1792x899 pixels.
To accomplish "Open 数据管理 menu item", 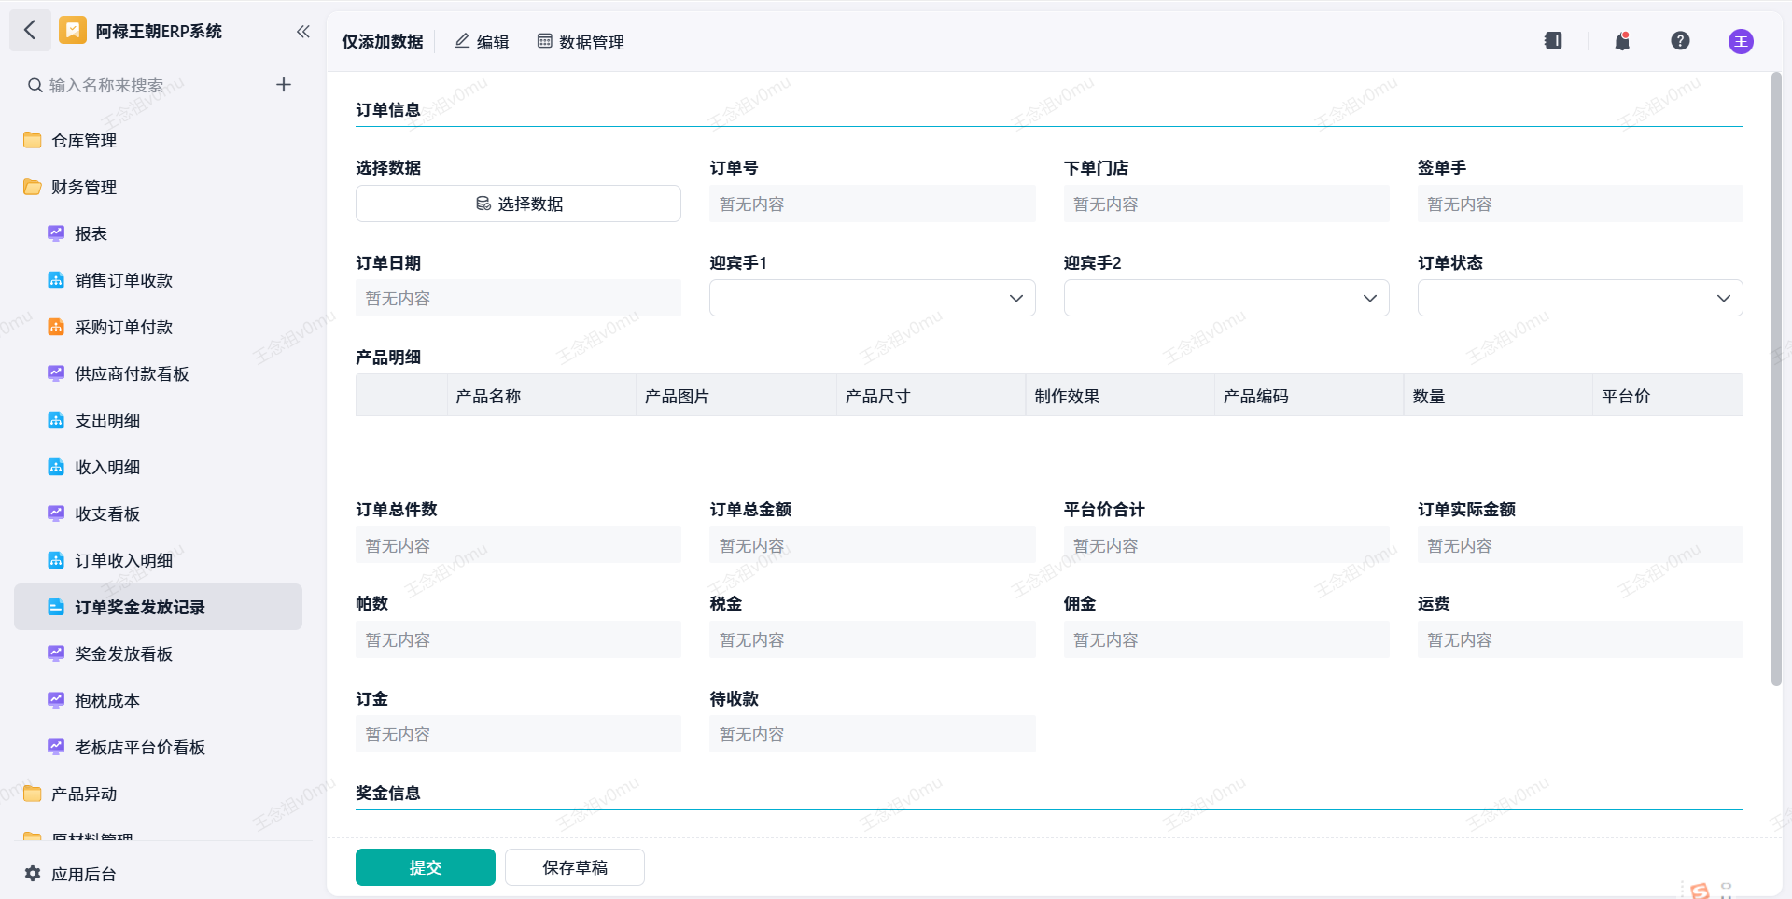I will 581,42.
